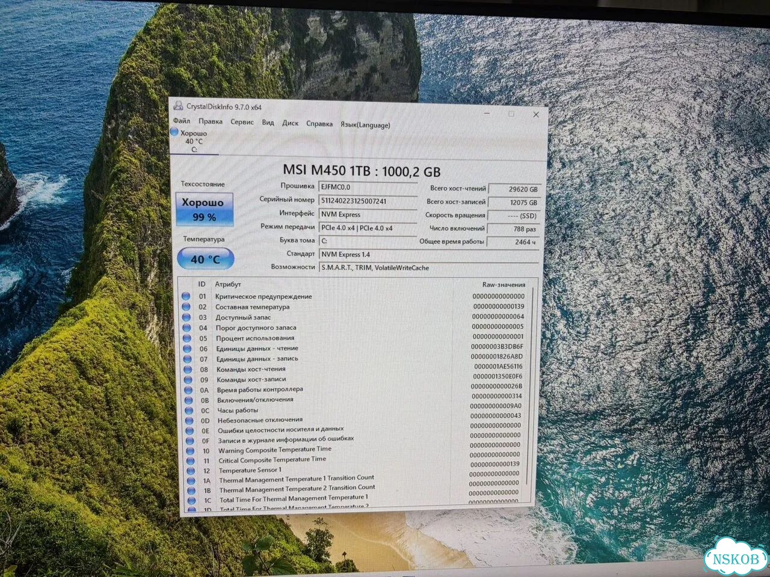Click status icon for 11 Critical Composite Temperature Time
Image resolution: width=770 pixels, height=577 pixels.
tap(189, 462)
